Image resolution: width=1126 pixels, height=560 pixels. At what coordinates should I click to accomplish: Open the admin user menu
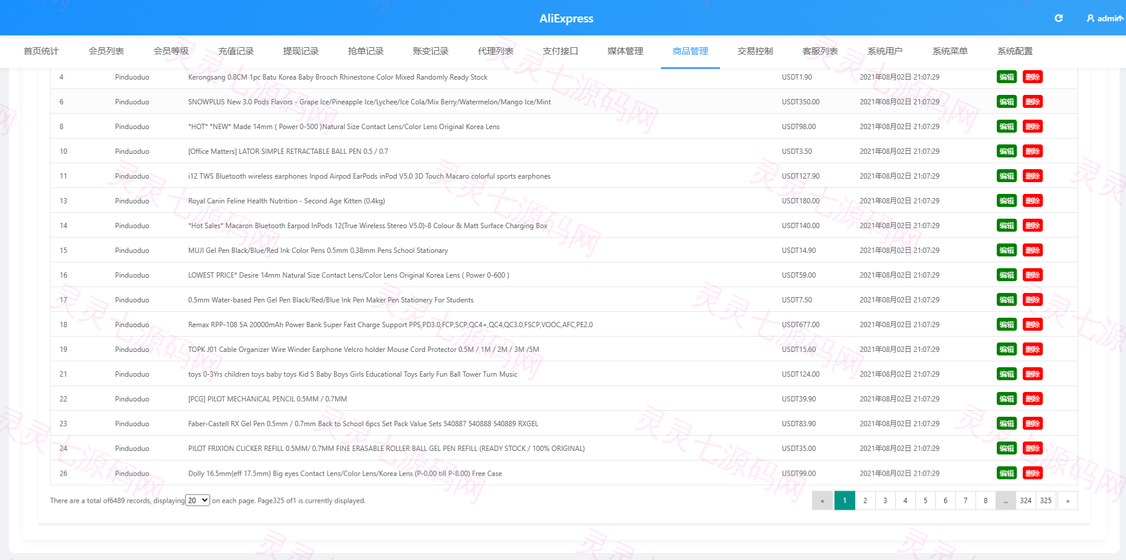(1105, 18)
